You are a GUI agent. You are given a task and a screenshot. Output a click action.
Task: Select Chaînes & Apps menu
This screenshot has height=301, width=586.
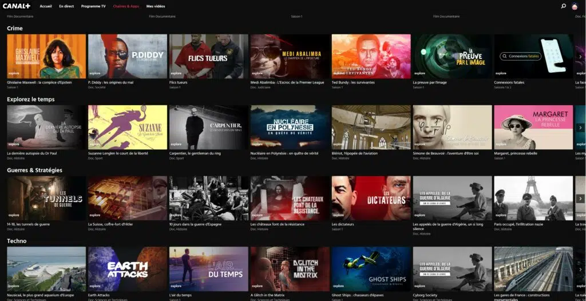(126, 6)
